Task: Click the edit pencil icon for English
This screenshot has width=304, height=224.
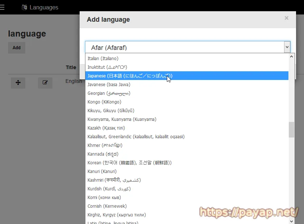Action: pos(45,83)
